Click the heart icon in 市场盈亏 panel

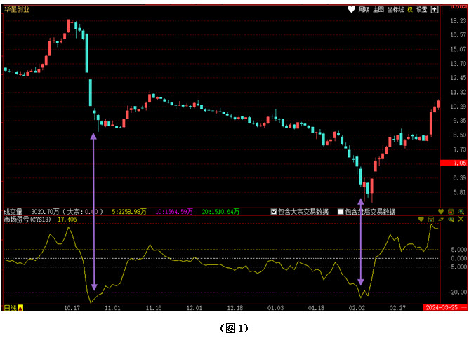click(x=421, y=220)
